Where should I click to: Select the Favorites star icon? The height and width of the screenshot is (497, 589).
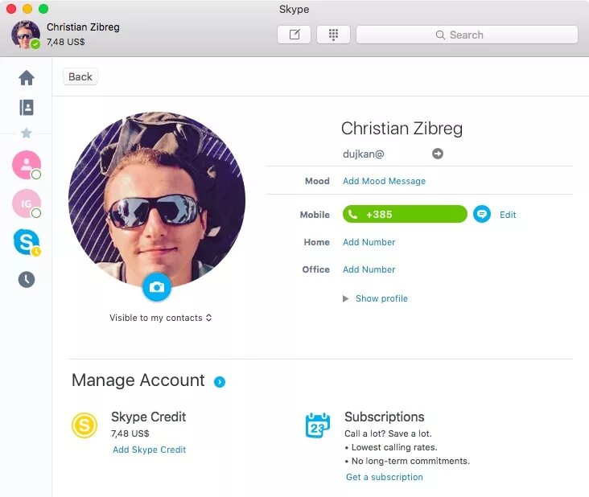tap(27, 133)
